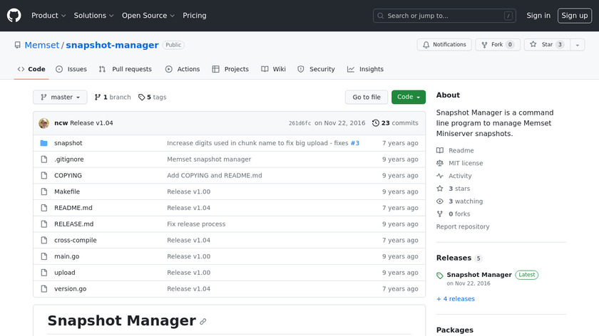Image resolution: width=599 pixels, height=336 pixels.
Task: Switch to the Actions tab
Action: pyautogui.click(x=183, y=69)
